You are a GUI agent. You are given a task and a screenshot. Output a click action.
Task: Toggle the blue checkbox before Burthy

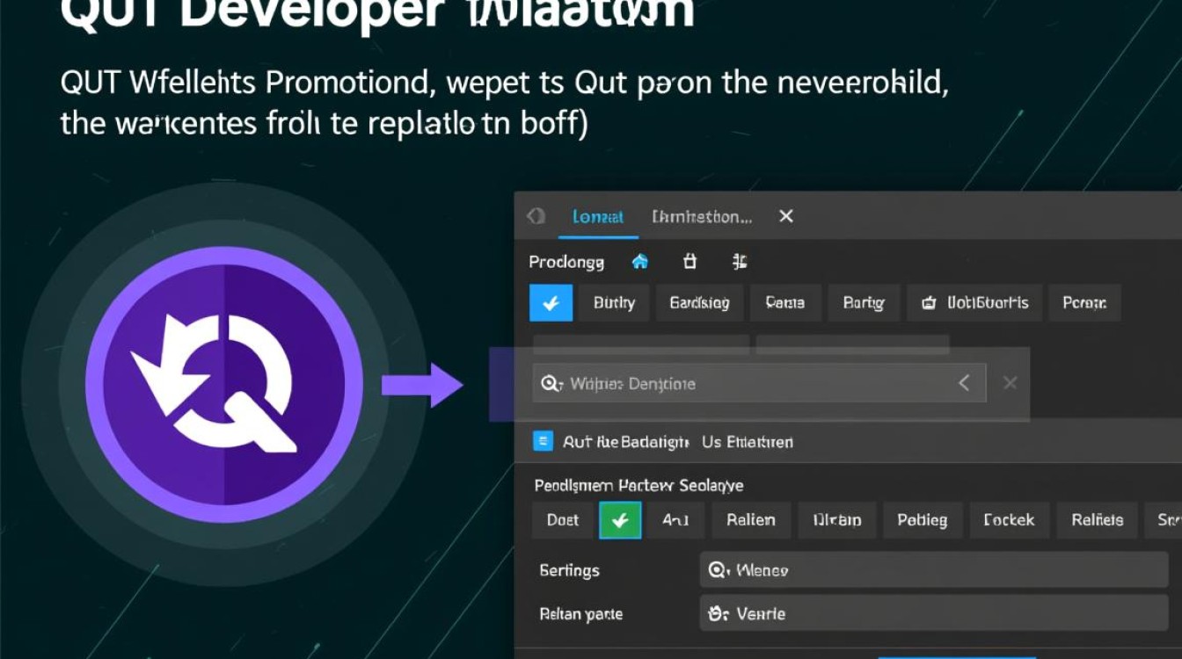point(551,303)
